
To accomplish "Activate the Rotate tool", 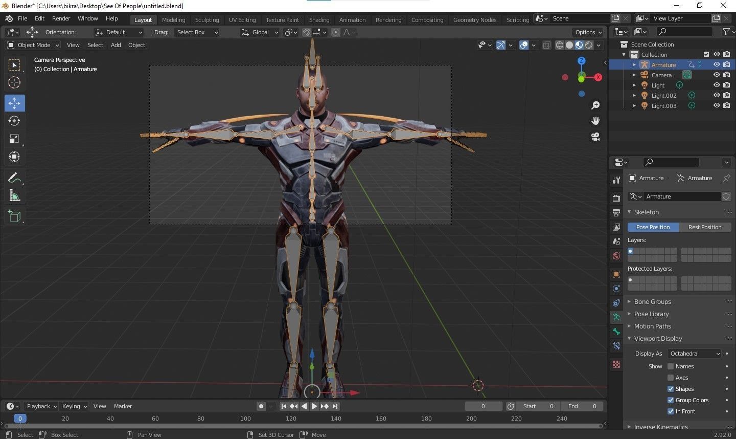I will (14, 121).
